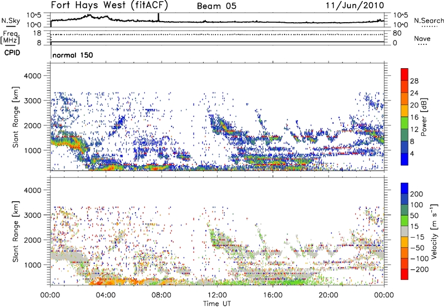
Task: Click the "10^0" value beside N.Search
Action: tap(400, 25)
